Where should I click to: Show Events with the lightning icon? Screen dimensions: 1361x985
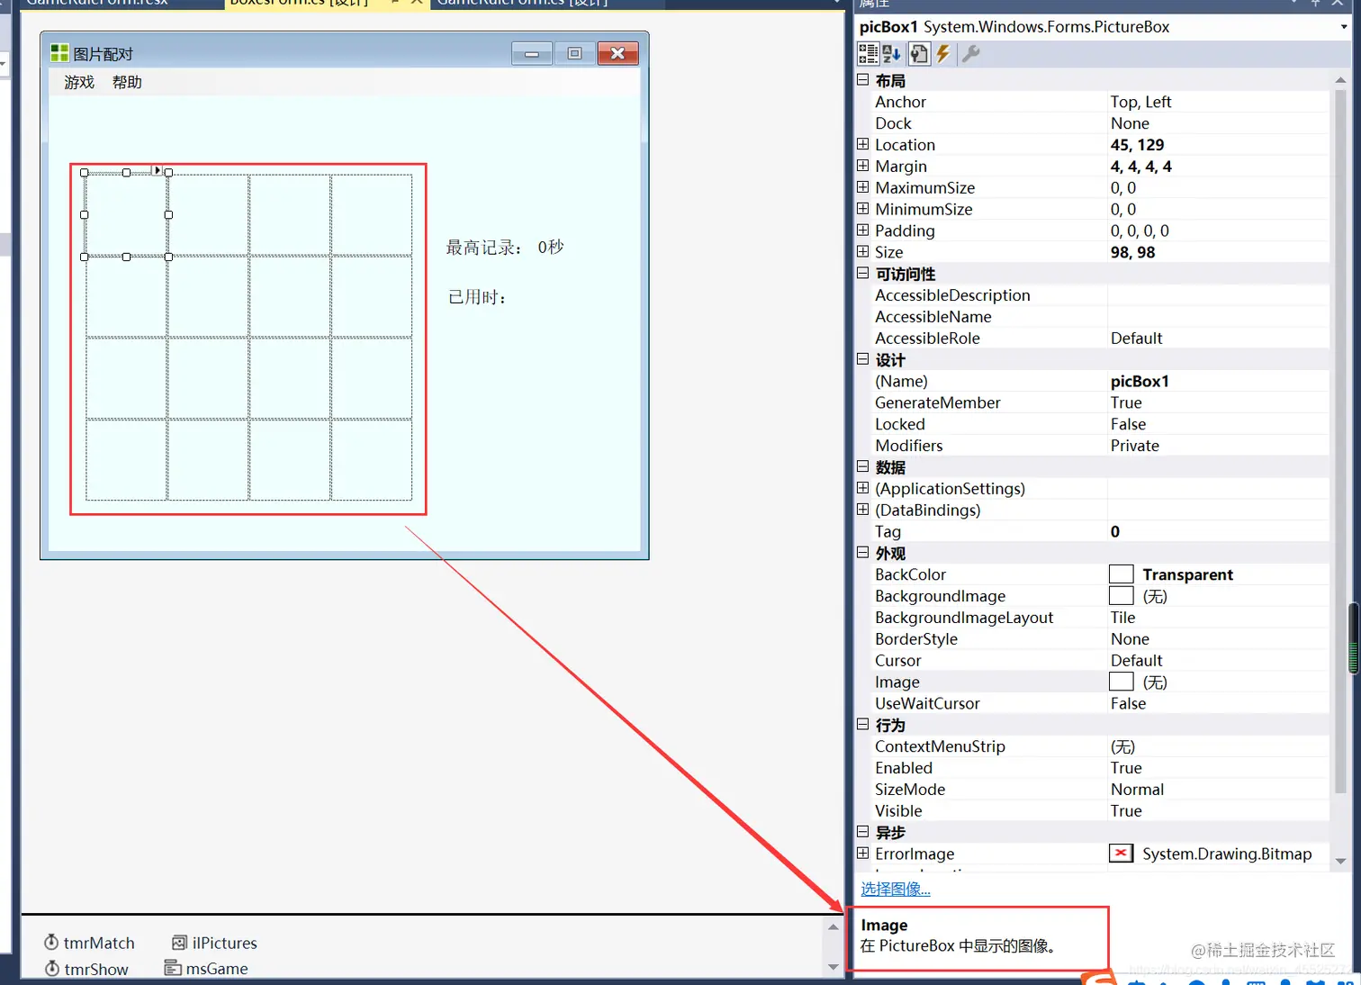(942, 54)
